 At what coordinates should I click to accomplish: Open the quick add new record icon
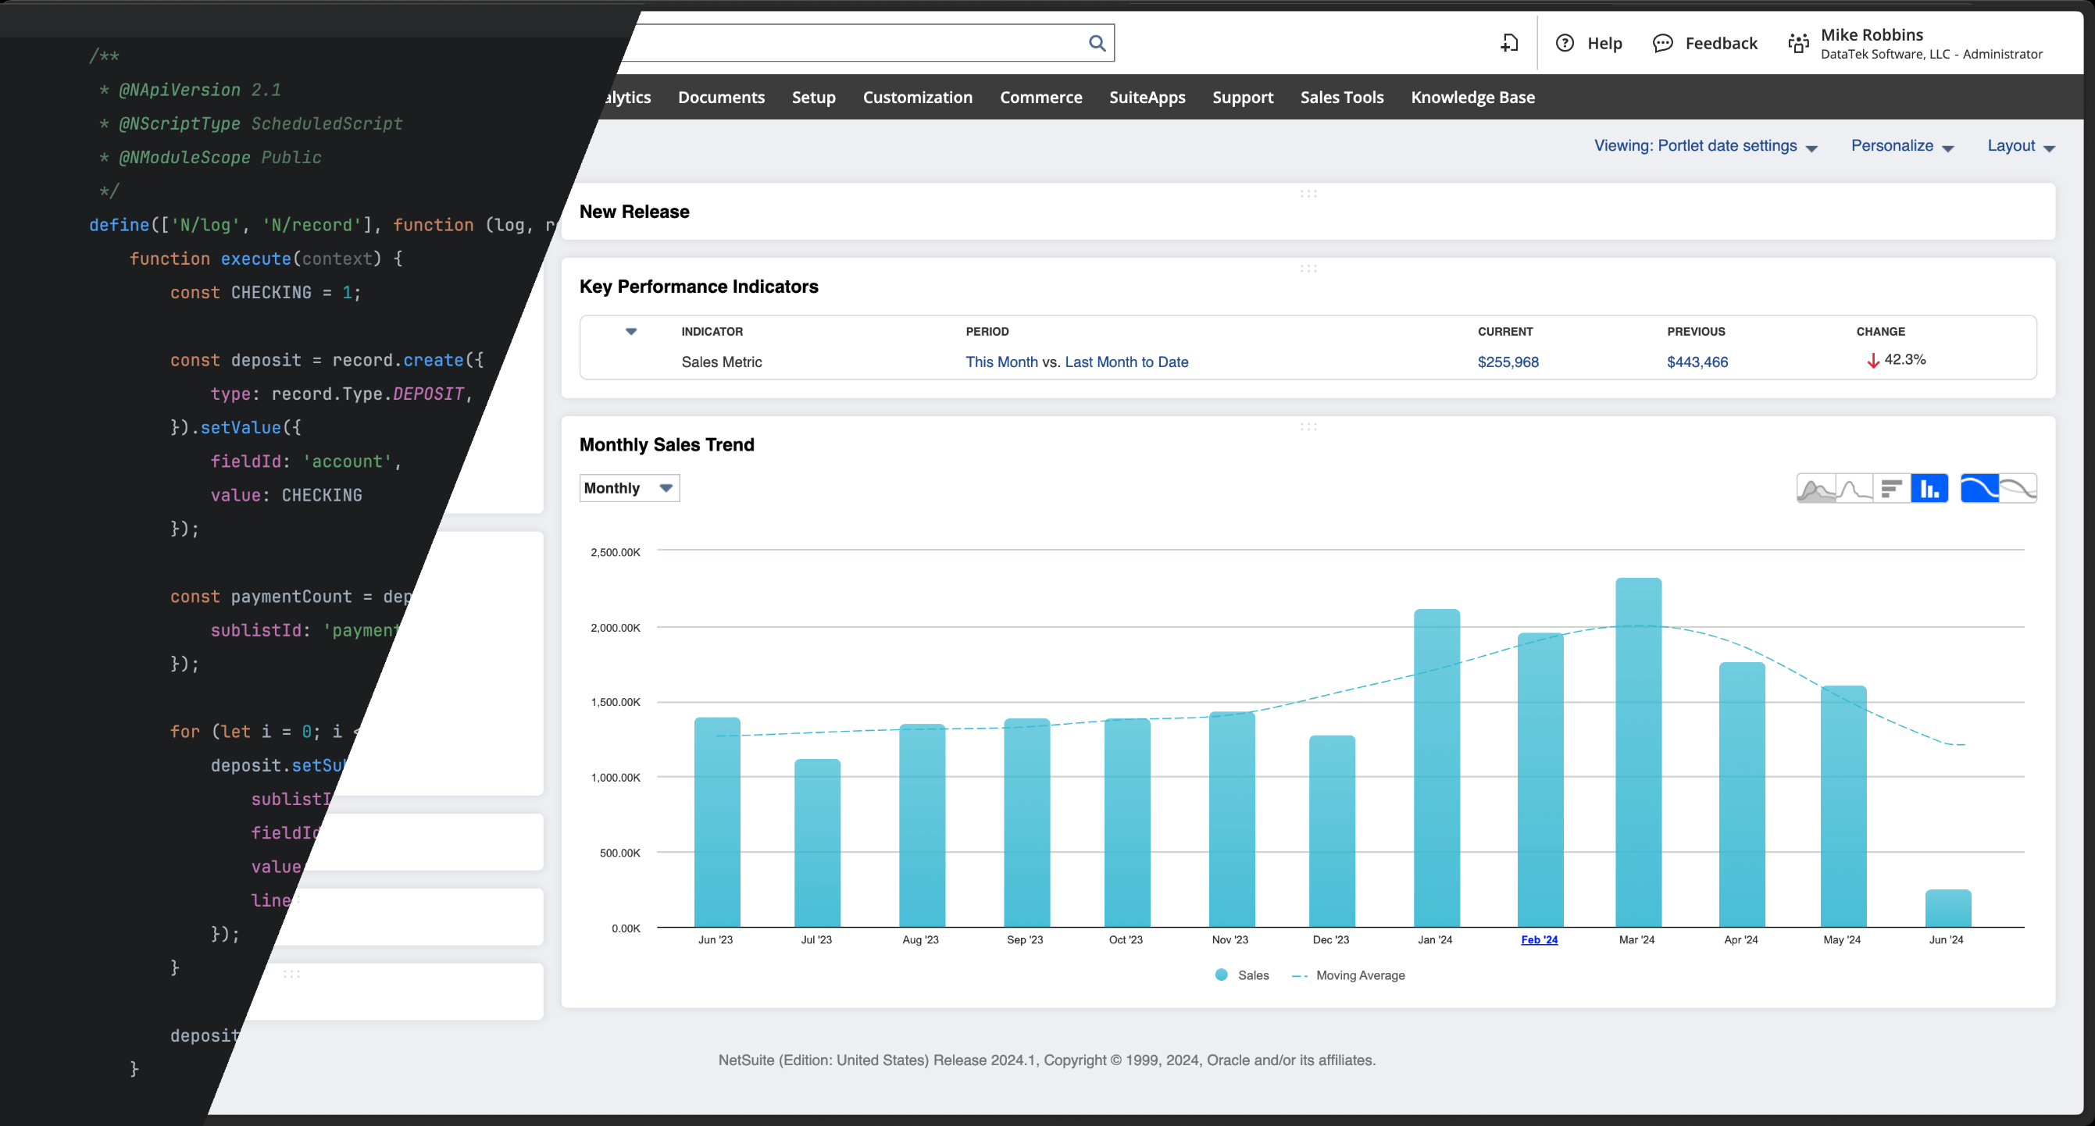click(1509, 43)
